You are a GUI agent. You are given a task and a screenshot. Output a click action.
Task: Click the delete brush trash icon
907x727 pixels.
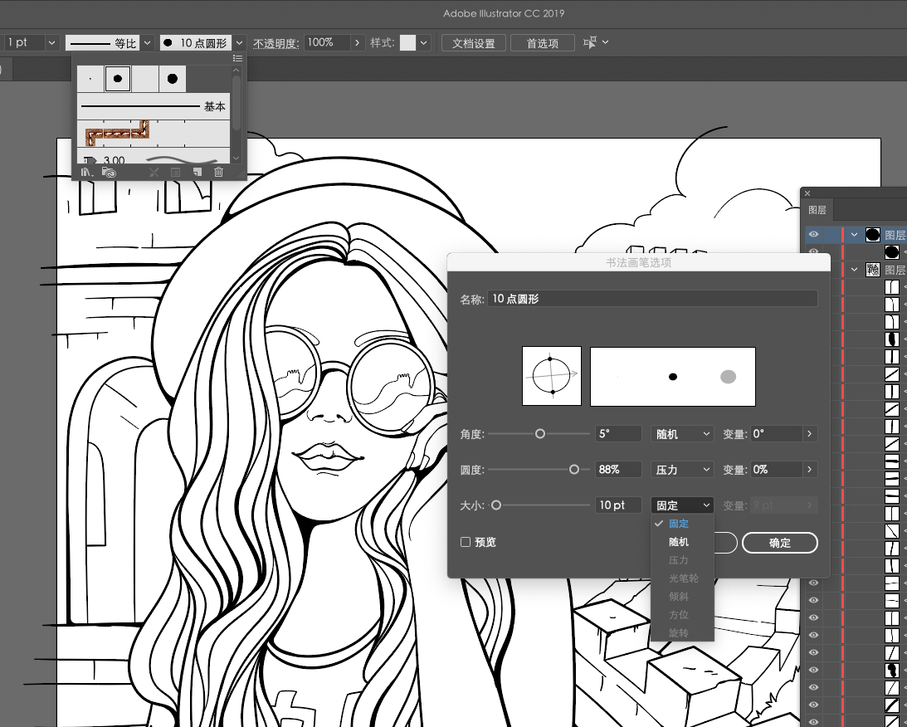tap(218, 172)
